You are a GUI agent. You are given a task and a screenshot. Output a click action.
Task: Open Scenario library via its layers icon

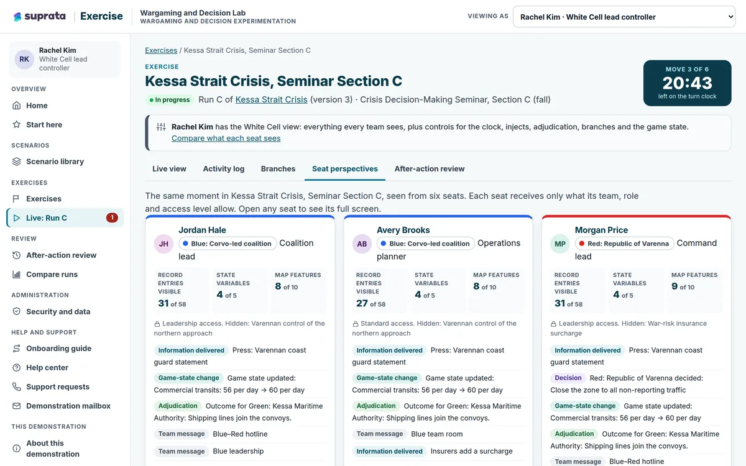tap(17, 162)
